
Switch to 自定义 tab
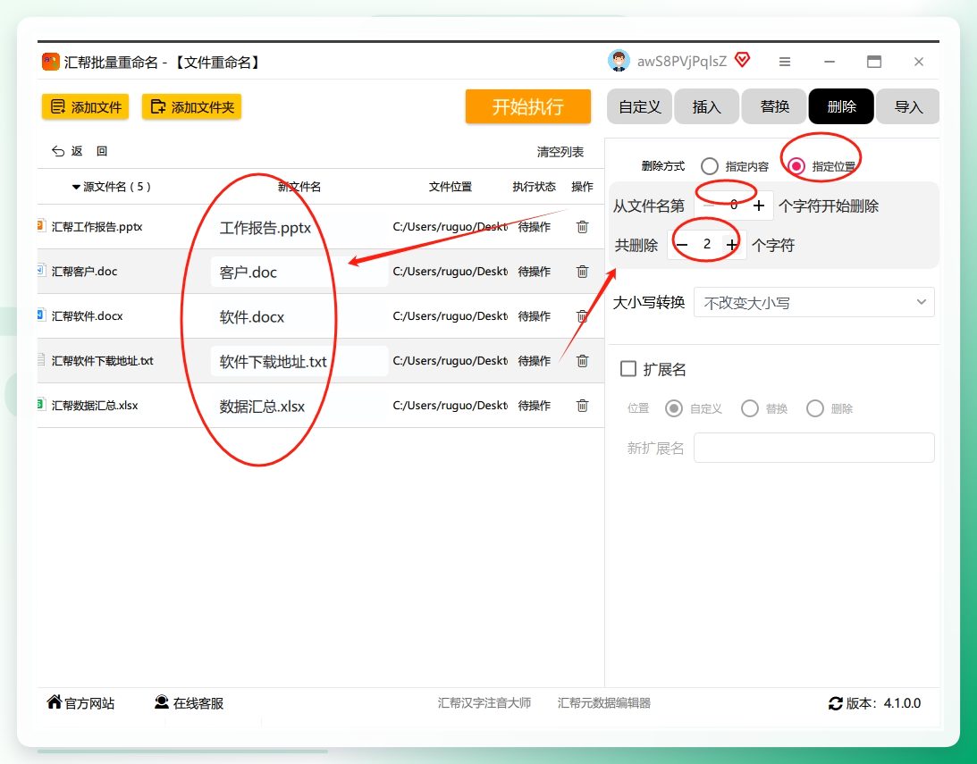pos(639,106)
